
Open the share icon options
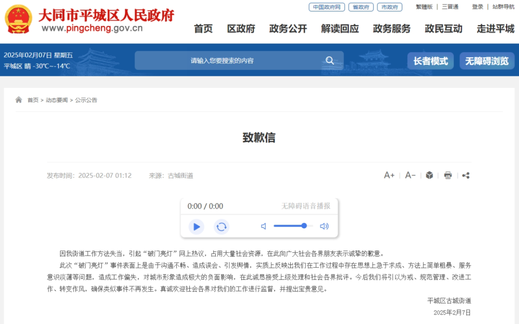[x=466, y=175]
